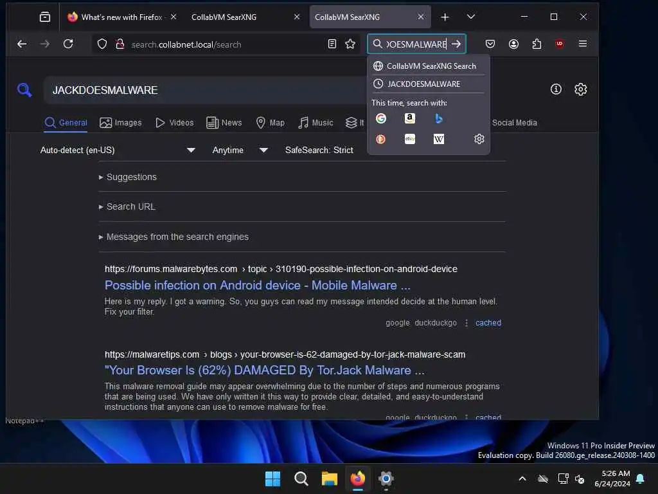Search this time with Wikipedia
The height and width of the screenshot is (494, 658).
[438, 139]
